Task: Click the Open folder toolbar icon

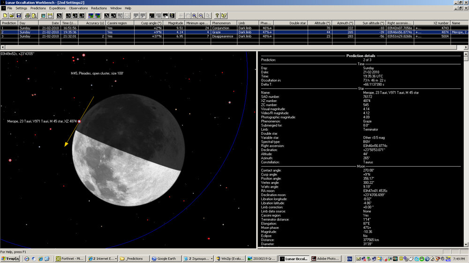Action: 11,15
